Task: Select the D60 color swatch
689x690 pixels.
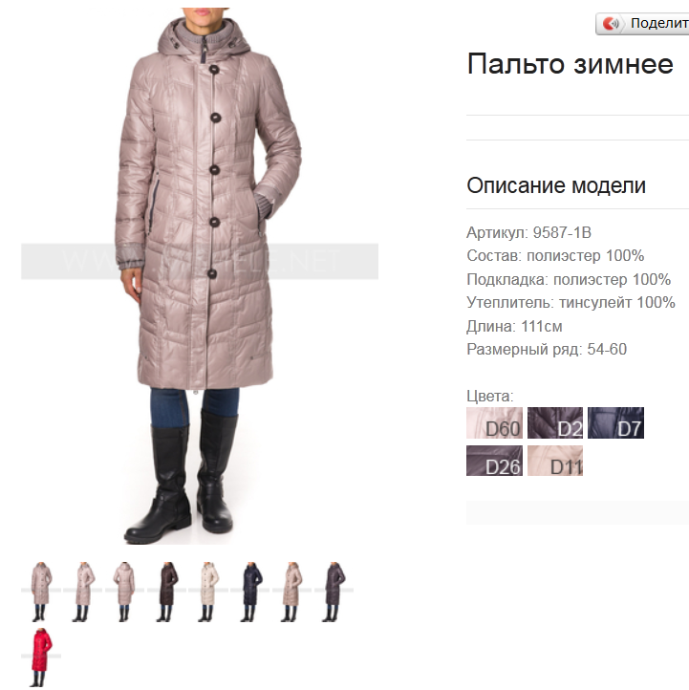Action: pyautogui.click(x=494, y=423)
